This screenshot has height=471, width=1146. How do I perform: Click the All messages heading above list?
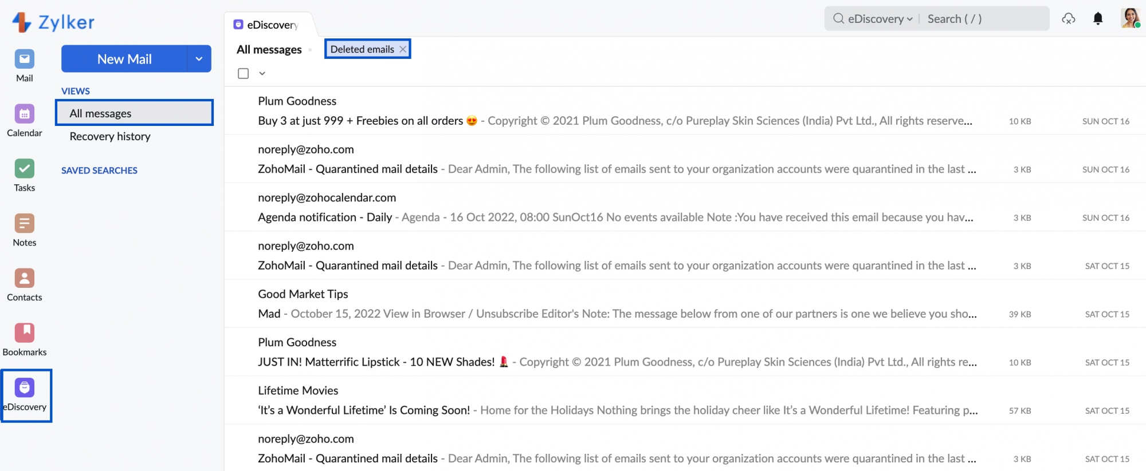point(269,49)
